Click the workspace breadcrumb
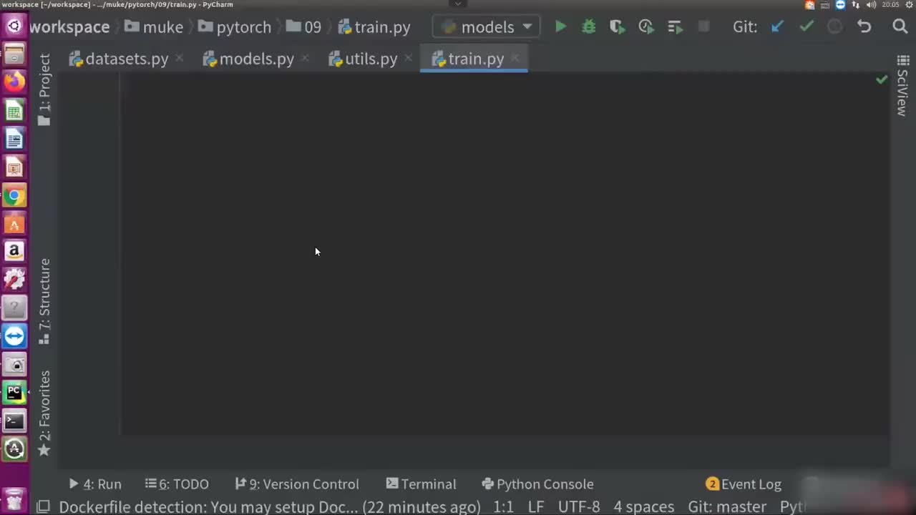Viewport: 916px width, 515px height. pos(69,27)
